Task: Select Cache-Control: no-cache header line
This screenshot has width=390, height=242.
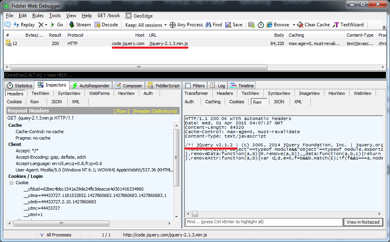Action: 40,132
